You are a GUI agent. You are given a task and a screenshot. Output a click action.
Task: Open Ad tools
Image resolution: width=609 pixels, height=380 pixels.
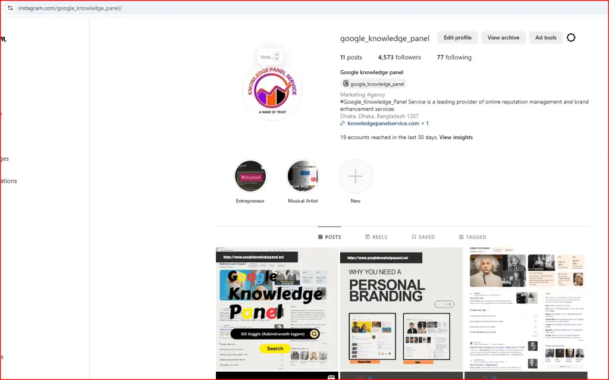tap(546, 37)
